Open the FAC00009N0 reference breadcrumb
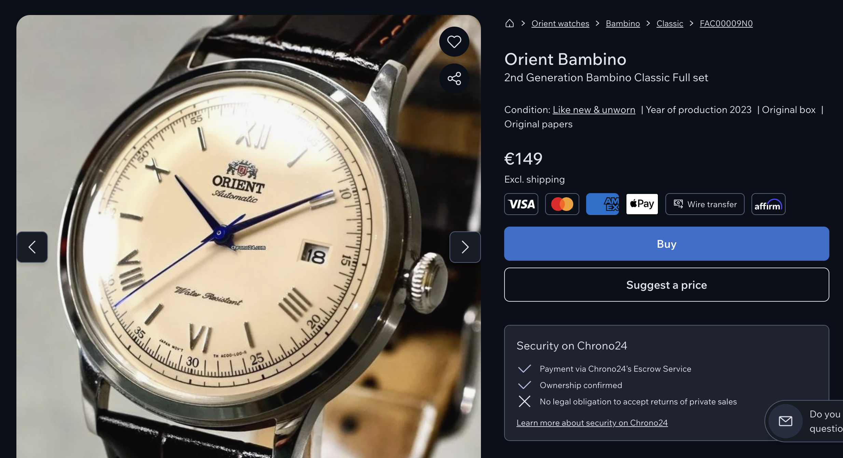 point(726,23)
